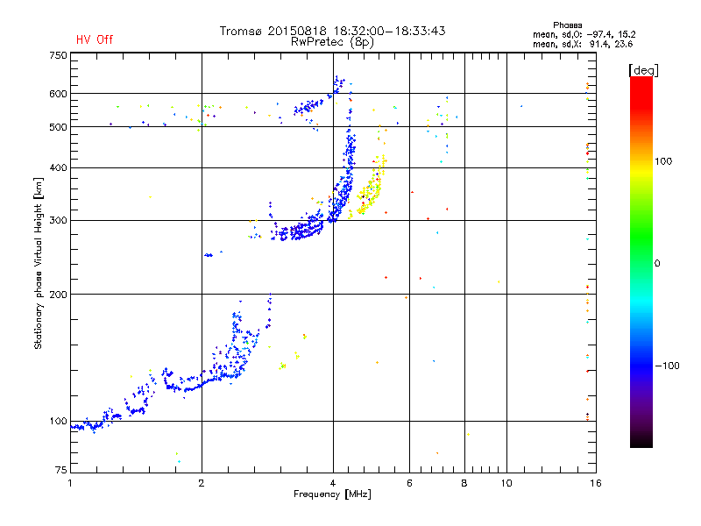Click the "mean, sd,X: 91.4, 23.6" line
The image size is (701, 526).
click(x=583, y=44)
